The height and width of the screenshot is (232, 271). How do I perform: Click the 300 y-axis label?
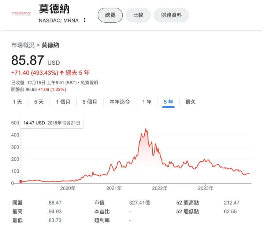click(x=15, y=147)
